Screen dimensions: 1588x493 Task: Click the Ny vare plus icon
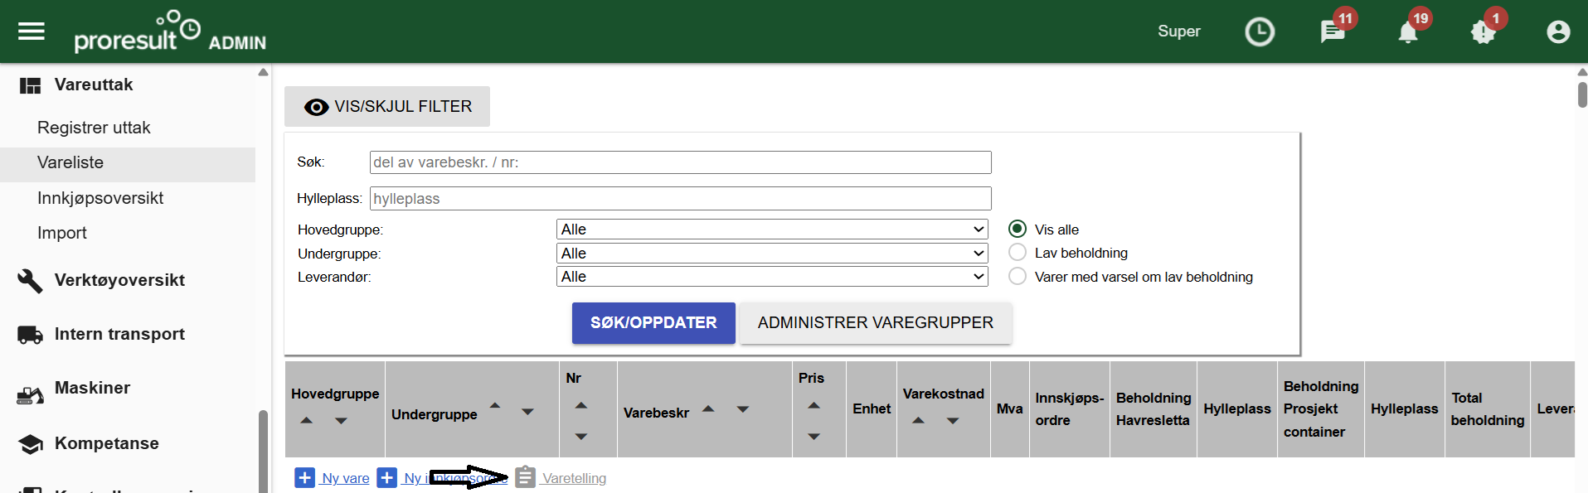304,478
